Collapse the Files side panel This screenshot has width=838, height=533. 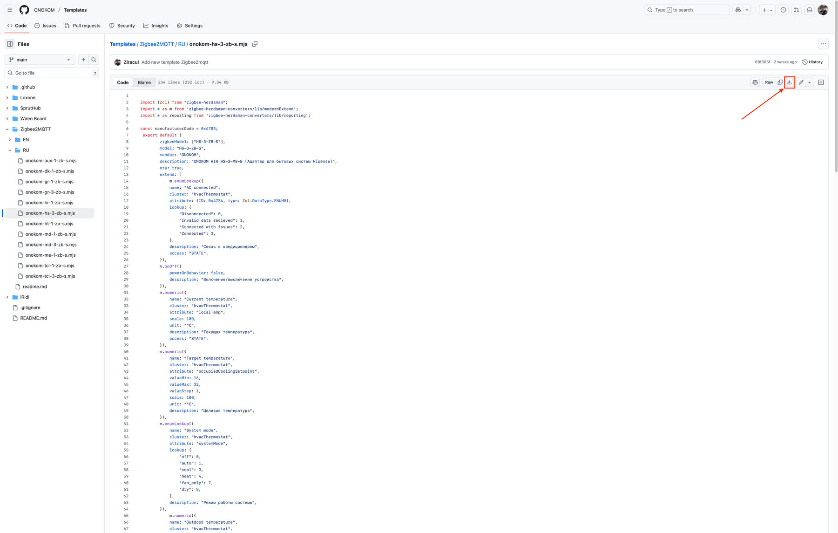(x=10, y=44)
